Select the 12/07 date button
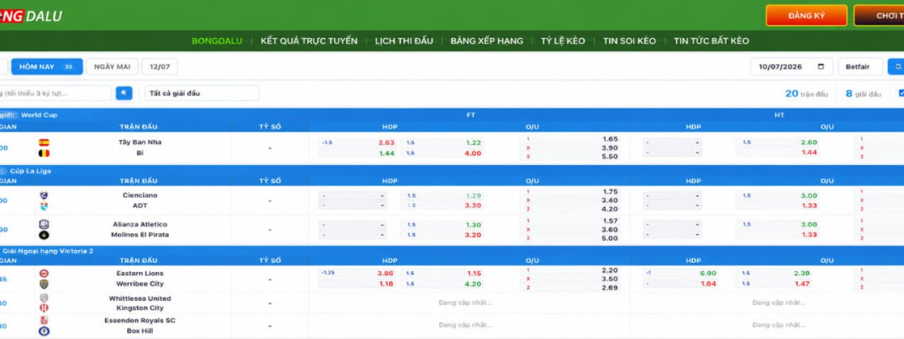 click(160, 67)
